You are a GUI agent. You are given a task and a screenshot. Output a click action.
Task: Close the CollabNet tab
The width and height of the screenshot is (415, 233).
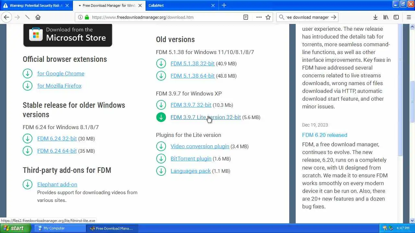213,6
